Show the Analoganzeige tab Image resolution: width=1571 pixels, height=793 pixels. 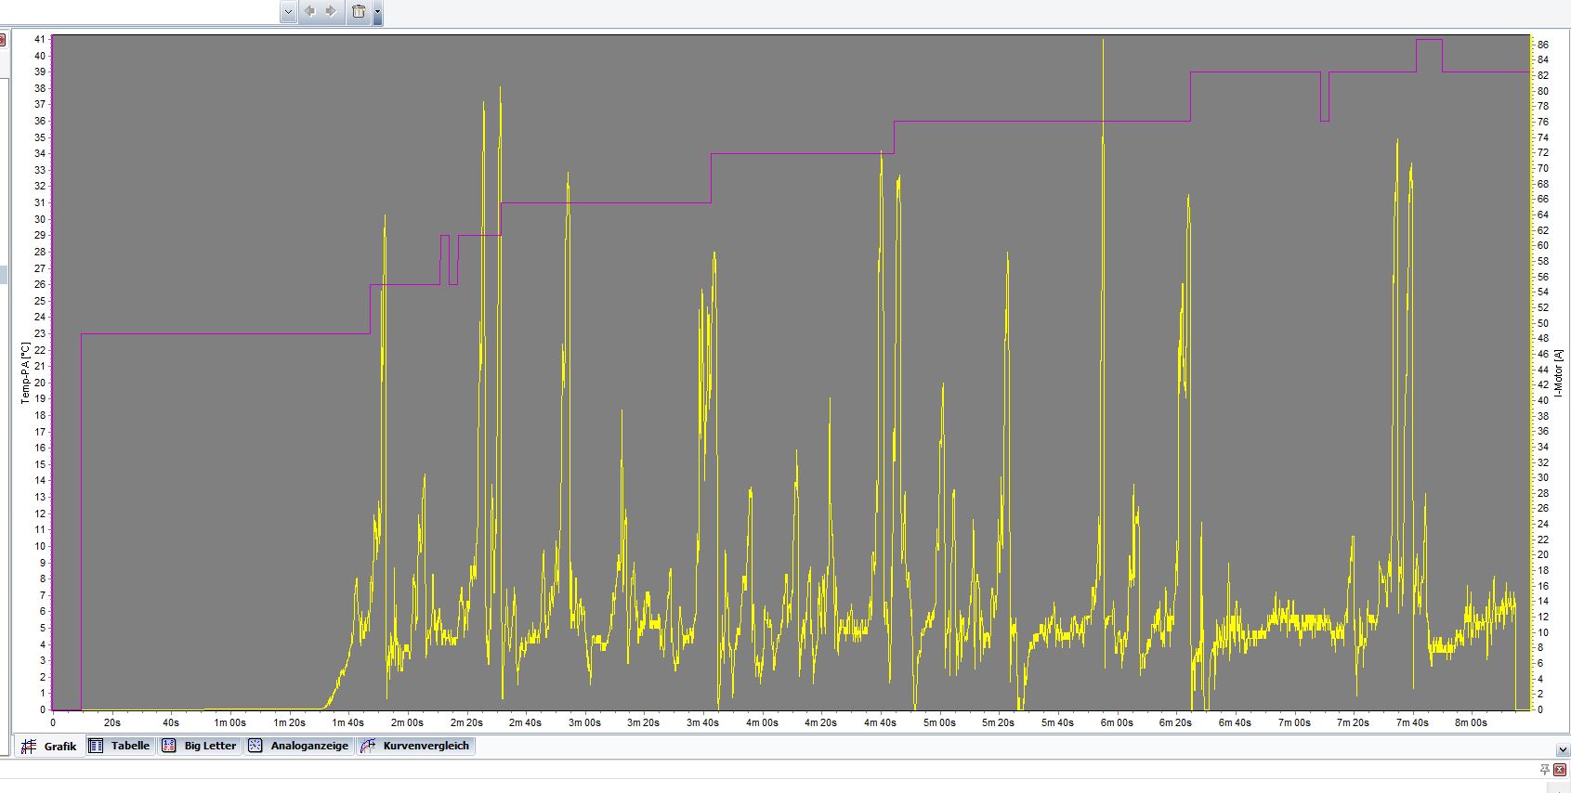(x=299, y=746)
